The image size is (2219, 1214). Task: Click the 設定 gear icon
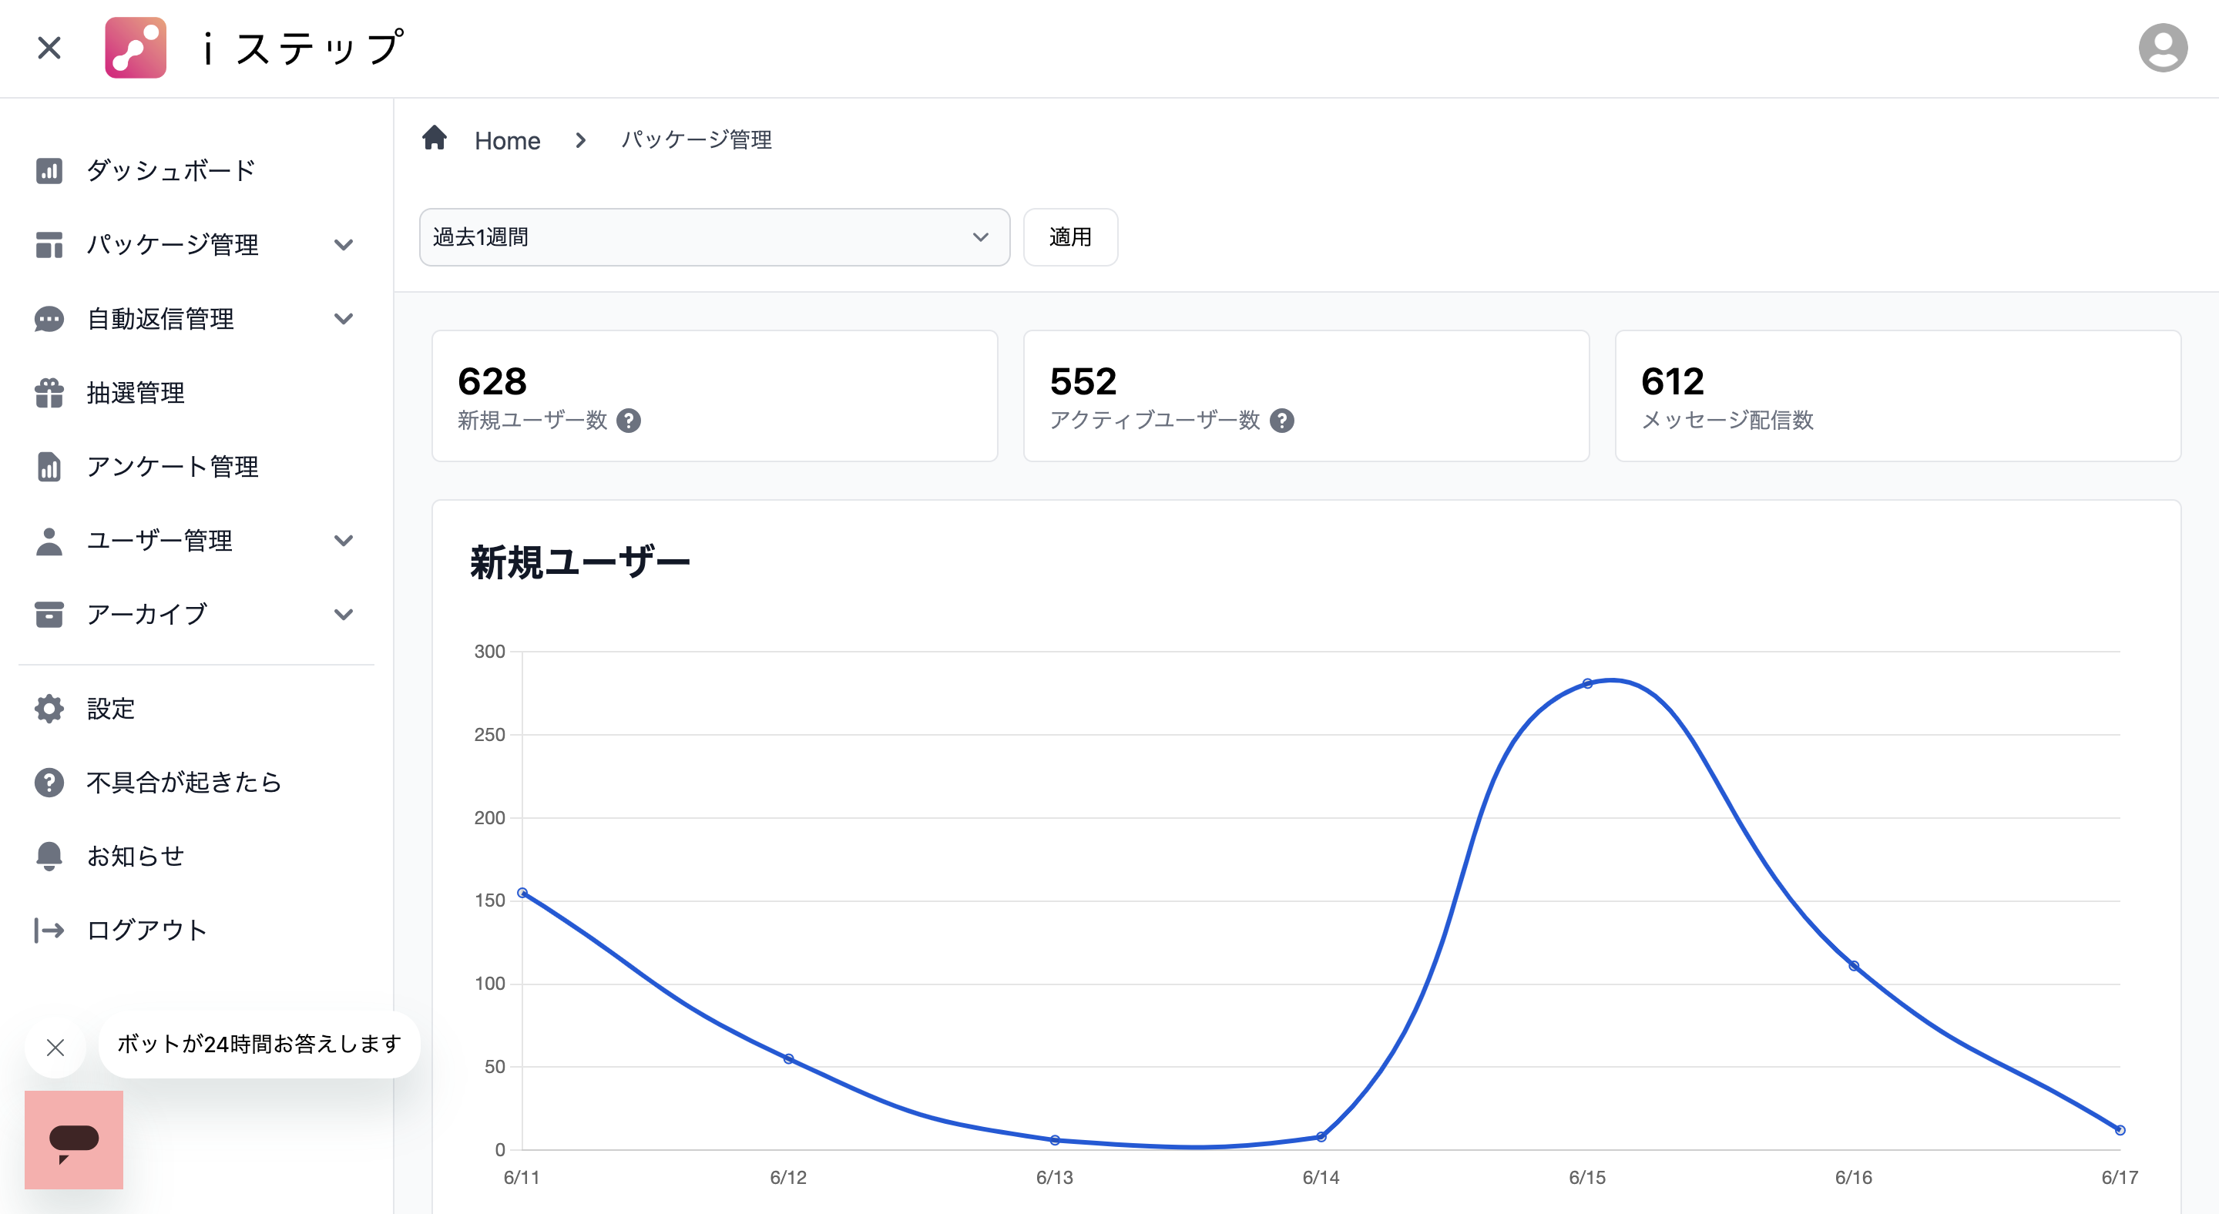pyautogui.click(x=49, y=709)
